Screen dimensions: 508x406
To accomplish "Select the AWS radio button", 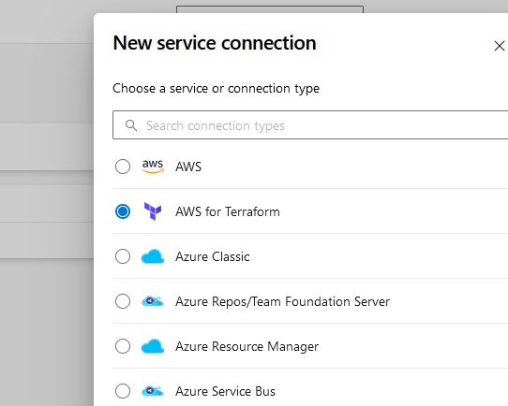I will click(123, 167).
